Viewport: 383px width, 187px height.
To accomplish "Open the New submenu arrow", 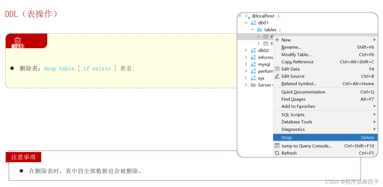I will click(375, 40).
